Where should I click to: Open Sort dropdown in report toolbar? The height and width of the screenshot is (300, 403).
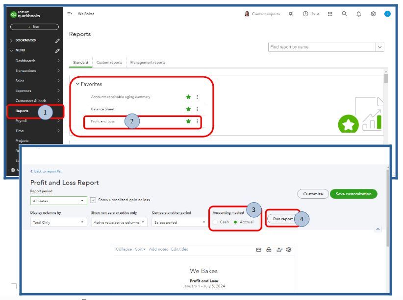[140, 249]
